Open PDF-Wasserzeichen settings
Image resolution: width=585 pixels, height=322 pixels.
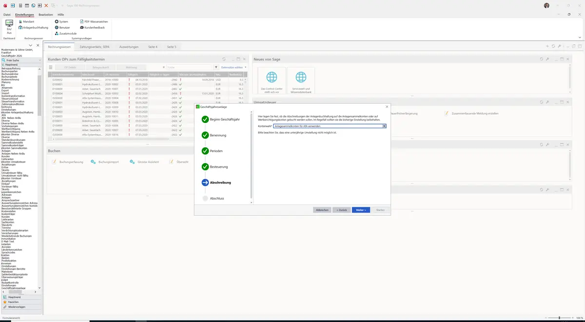[x=94, y=22]
